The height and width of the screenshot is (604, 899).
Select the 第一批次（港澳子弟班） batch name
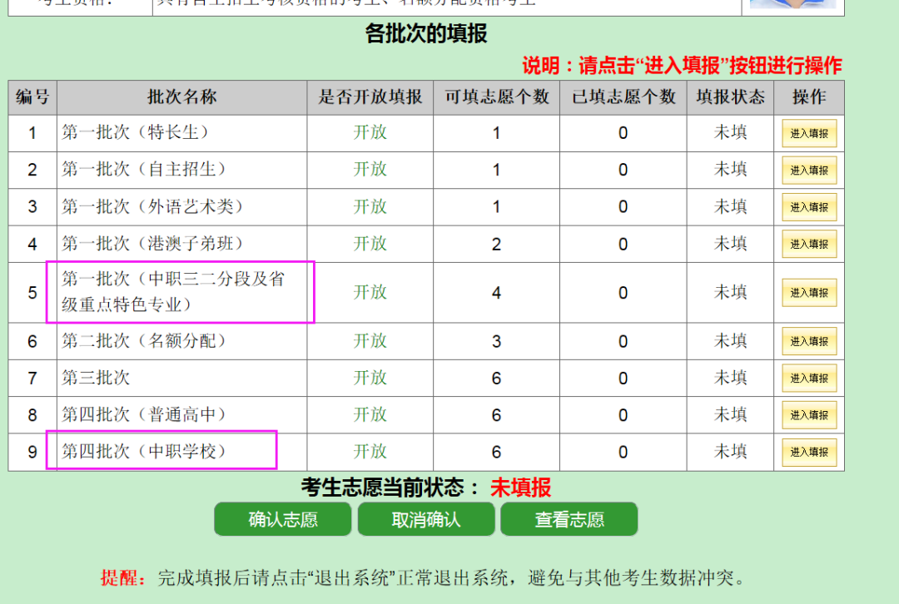(x=152, y=244)
